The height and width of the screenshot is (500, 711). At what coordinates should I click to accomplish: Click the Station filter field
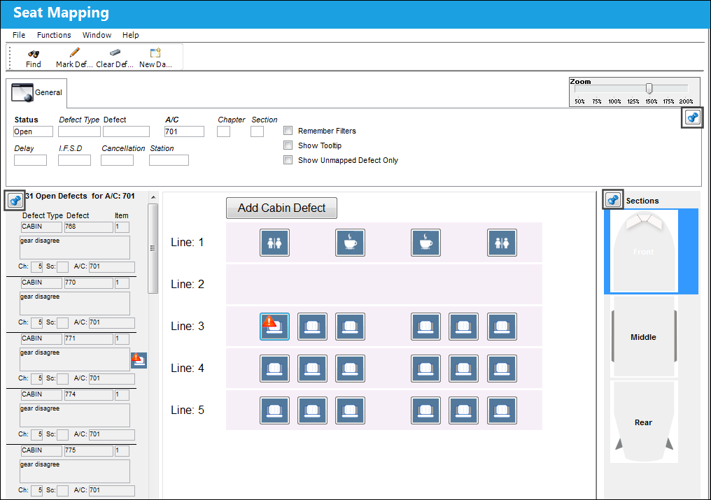click(x=169, y=160)
